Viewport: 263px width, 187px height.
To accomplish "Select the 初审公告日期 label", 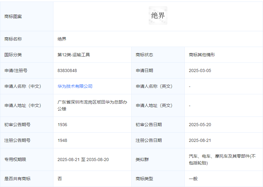I will (x=149, y=125).
